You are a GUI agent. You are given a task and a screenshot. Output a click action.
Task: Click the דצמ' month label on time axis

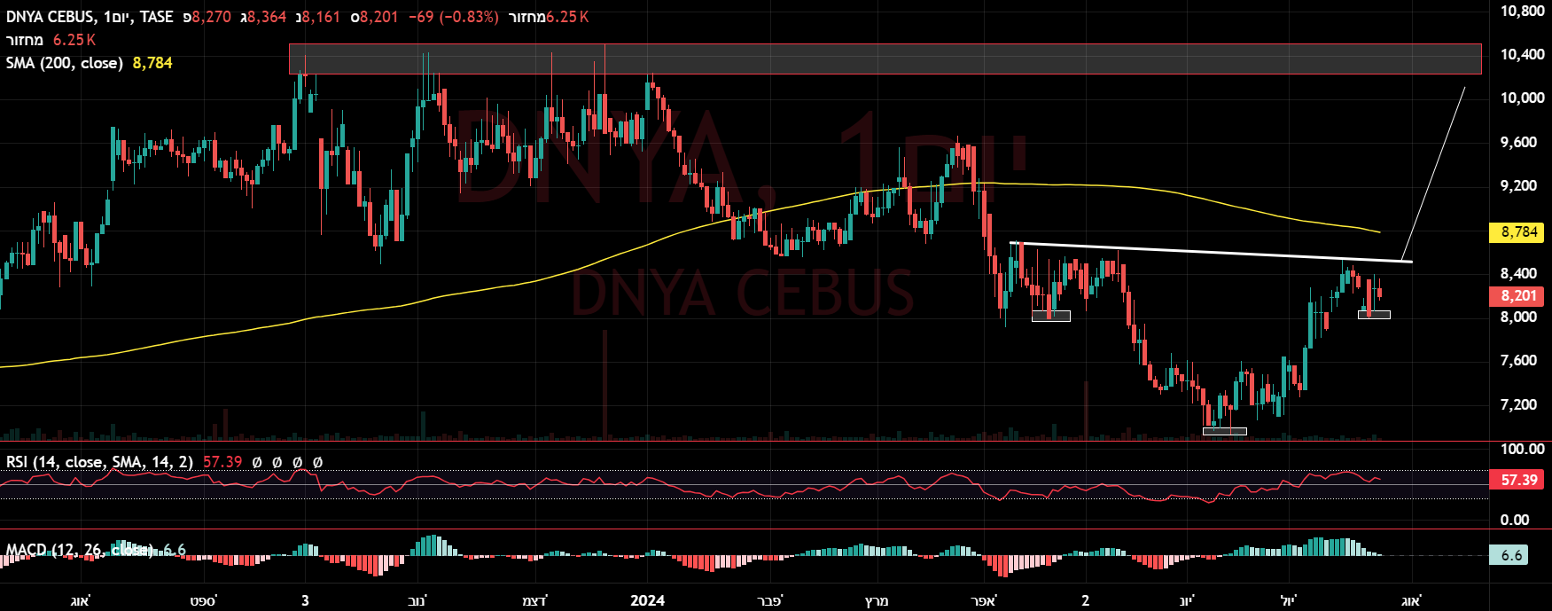(534, 601)
